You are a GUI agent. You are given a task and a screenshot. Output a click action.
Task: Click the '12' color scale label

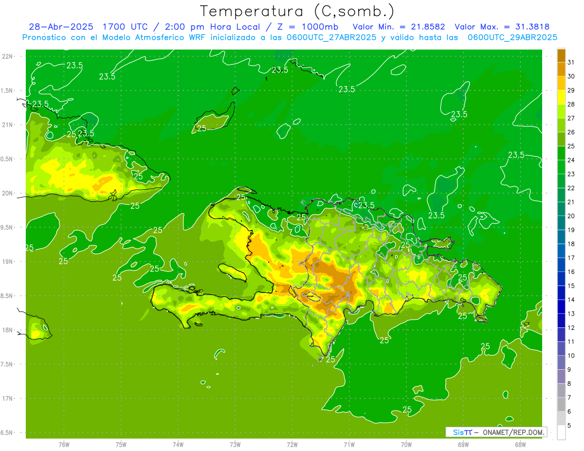pos(571,328)
